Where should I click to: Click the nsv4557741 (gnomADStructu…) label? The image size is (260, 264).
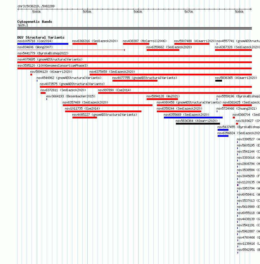(238, 41)
